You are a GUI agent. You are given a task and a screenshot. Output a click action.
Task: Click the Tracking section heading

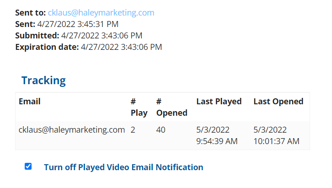pyautogui.click(x=43, y=81)
